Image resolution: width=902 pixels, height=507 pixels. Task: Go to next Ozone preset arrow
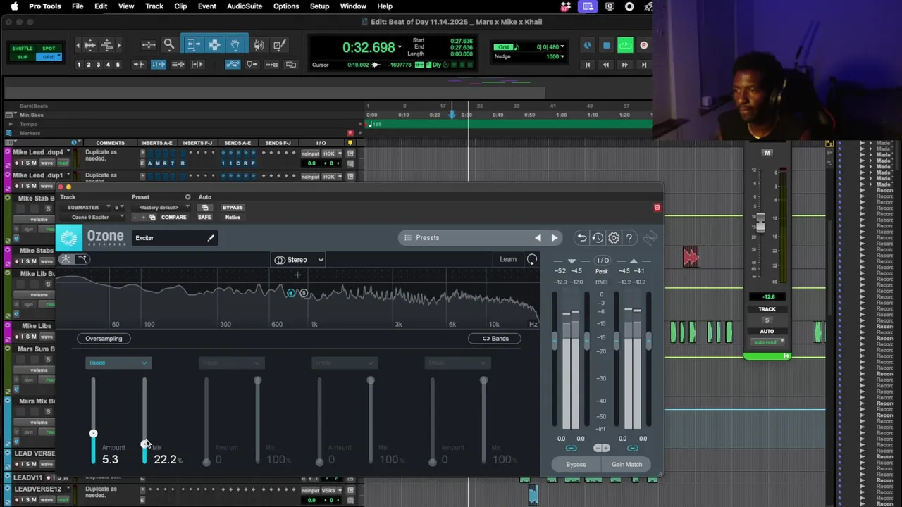pos(554,238)
